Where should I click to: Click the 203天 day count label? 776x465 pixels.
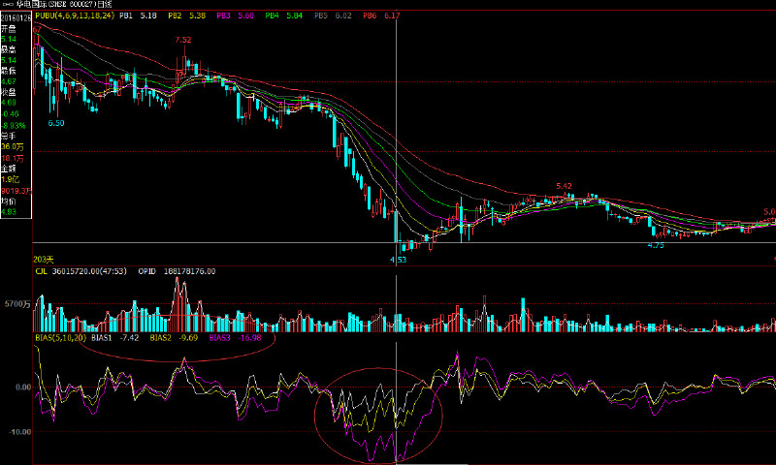tap(42, 260)
